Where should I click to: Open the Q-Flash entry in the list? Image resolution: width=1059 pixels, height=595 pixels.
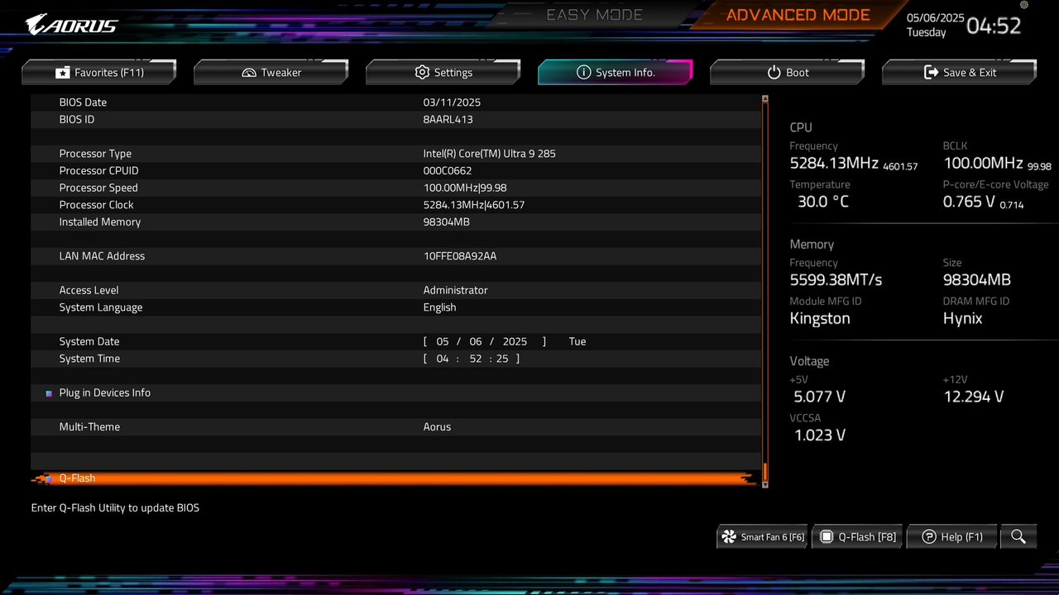pos(77,478)
